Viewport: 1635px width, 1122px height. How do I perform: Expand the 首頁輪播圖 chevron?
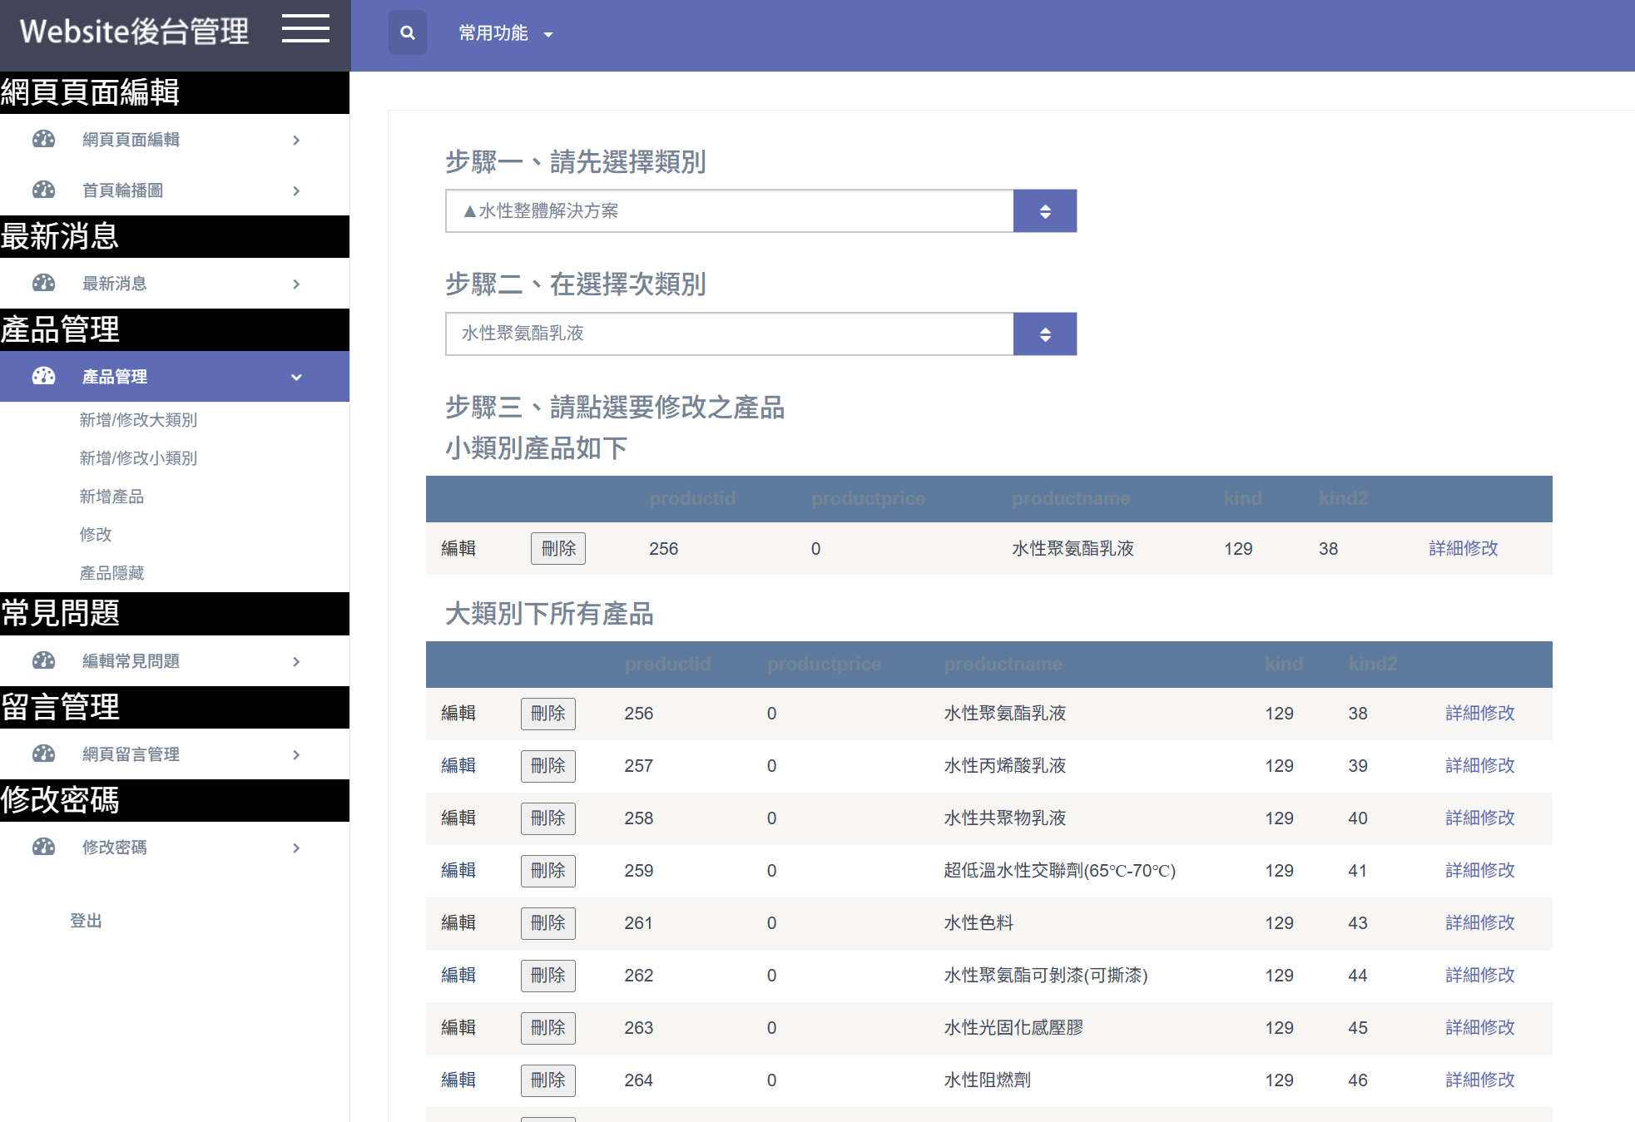click(296, 190)
